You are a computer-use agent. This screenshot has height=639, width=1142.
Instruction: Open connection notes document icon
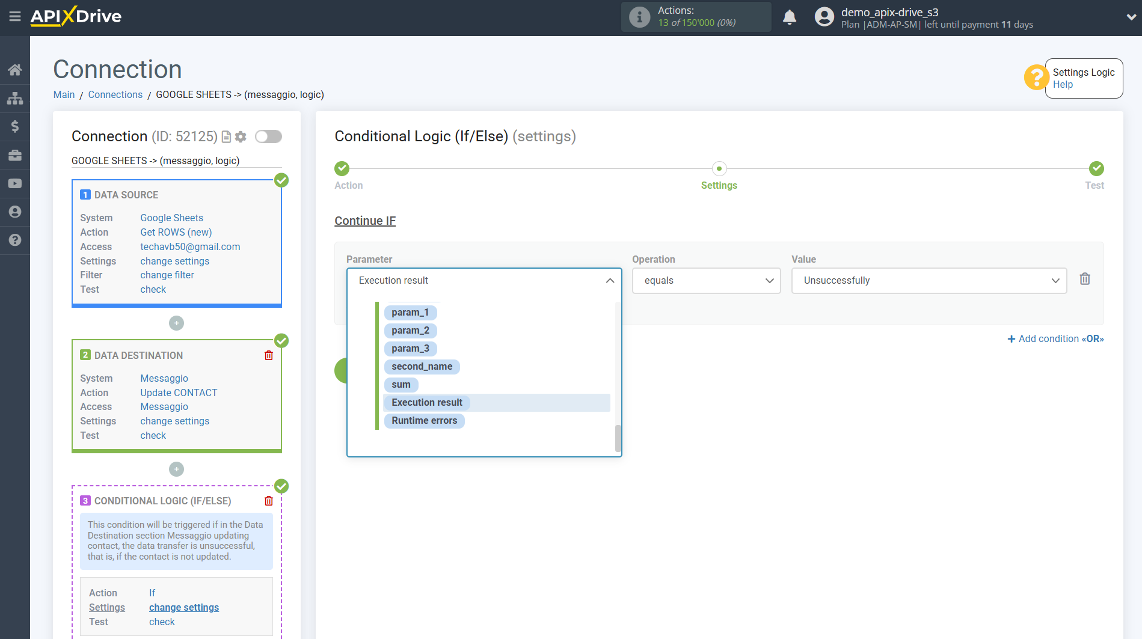[226, 137]
